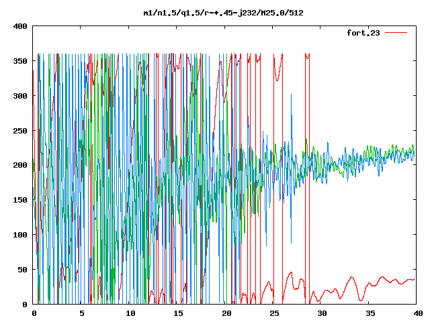Image resolution: width=430 pixels, height=322 pixels.
Task: Click the fort.23 legend label
Action: click(363, 33)
